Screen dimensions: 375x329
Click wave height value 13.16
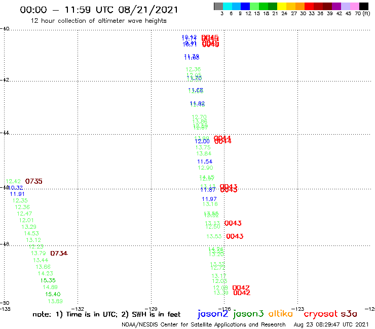click(210, 204)
